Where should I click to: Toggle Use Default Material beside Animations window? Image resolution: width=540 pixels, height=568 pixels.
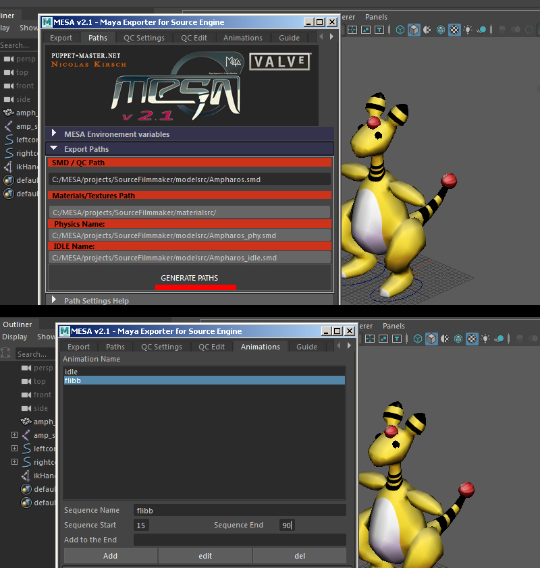click(445, 339)
